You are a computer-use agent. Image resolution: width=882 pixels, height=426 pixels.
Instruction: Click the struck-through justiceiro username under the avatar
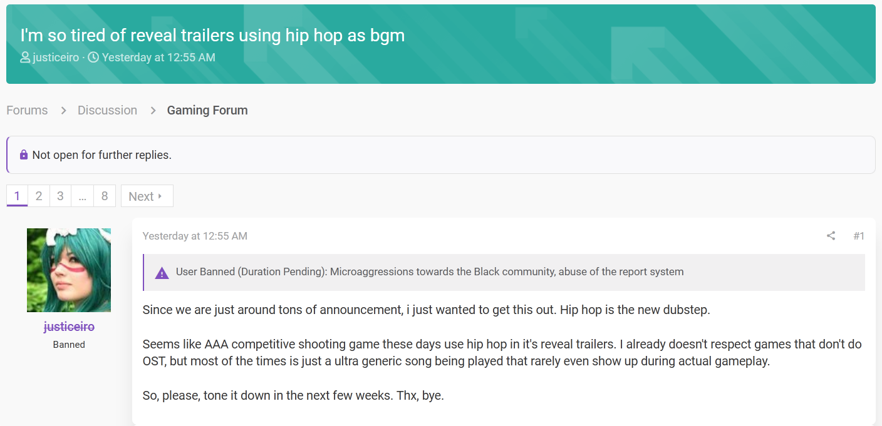click(69, 327)
